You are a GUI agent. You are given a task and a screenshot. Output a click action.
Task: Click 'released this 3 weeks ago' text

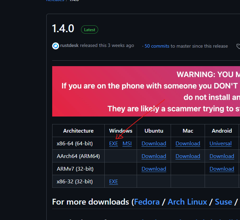tap(107, 46)
